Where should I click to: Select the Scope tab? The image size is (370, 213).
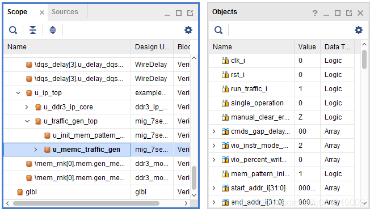click(x=17, y=12)
